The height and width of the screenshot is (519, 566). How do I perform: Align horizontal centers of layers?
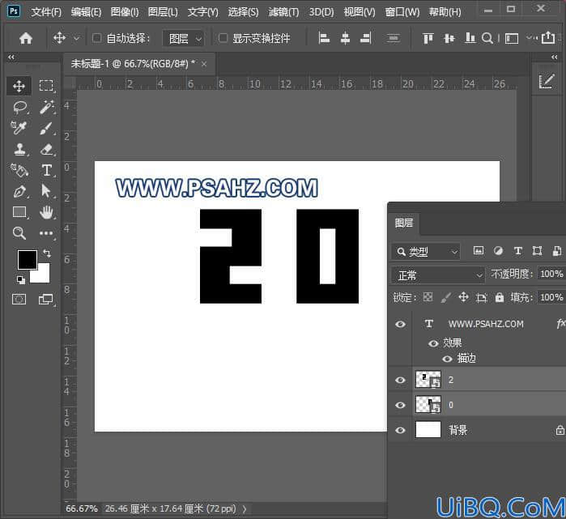(345, 38)
